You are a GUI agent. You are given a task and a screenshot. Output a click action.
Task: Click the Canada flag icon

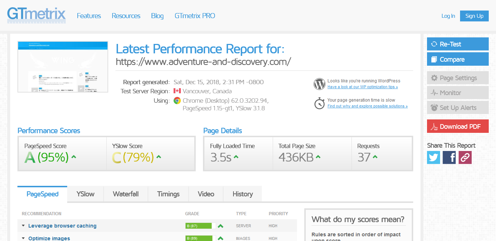177,91
